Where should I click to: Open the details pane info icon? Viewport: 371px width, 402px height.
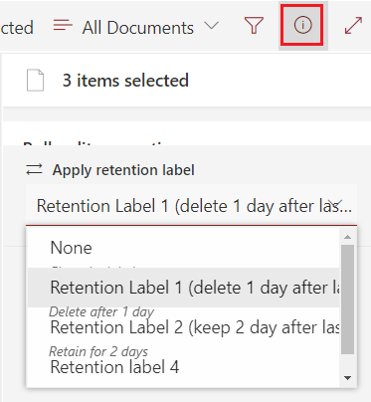coord(302,25)
